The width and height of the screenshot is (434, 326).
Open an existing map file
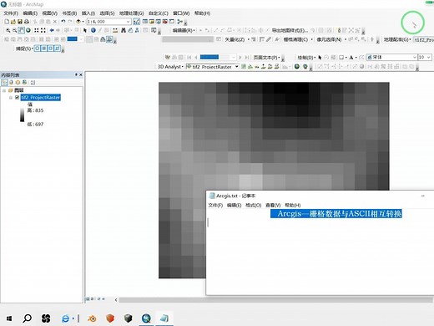point(13,22)
